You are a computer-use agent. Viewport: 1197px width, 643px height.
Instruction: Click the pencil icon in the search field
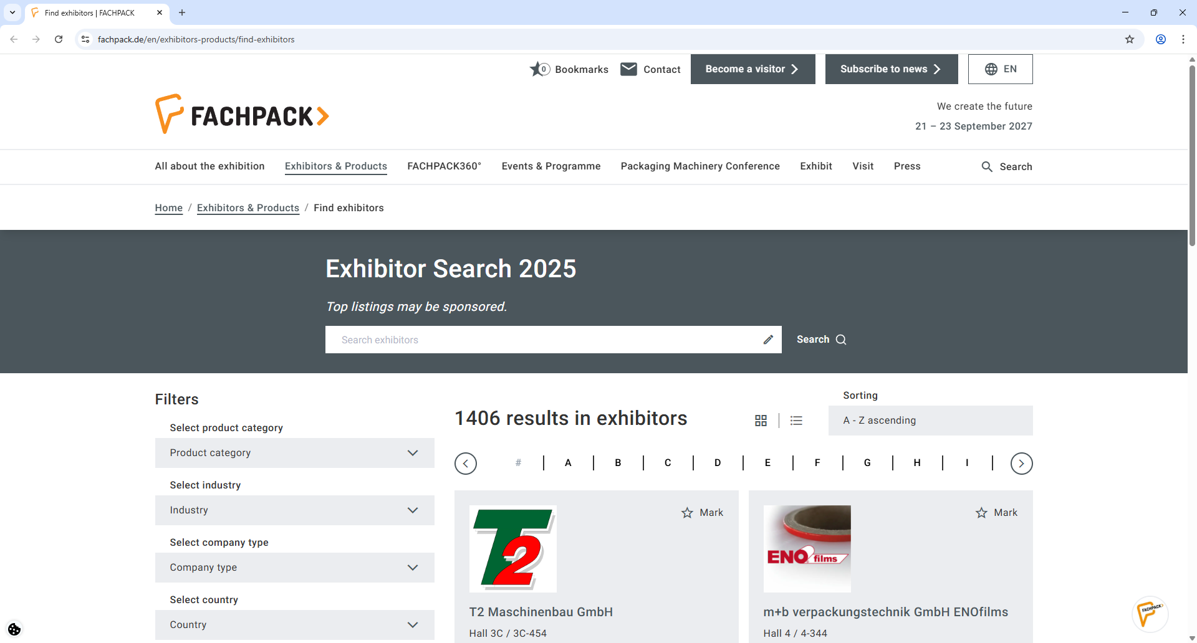767,339
